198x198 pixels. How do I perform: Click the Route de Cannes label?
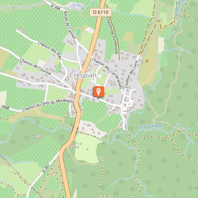click(69, 25)
